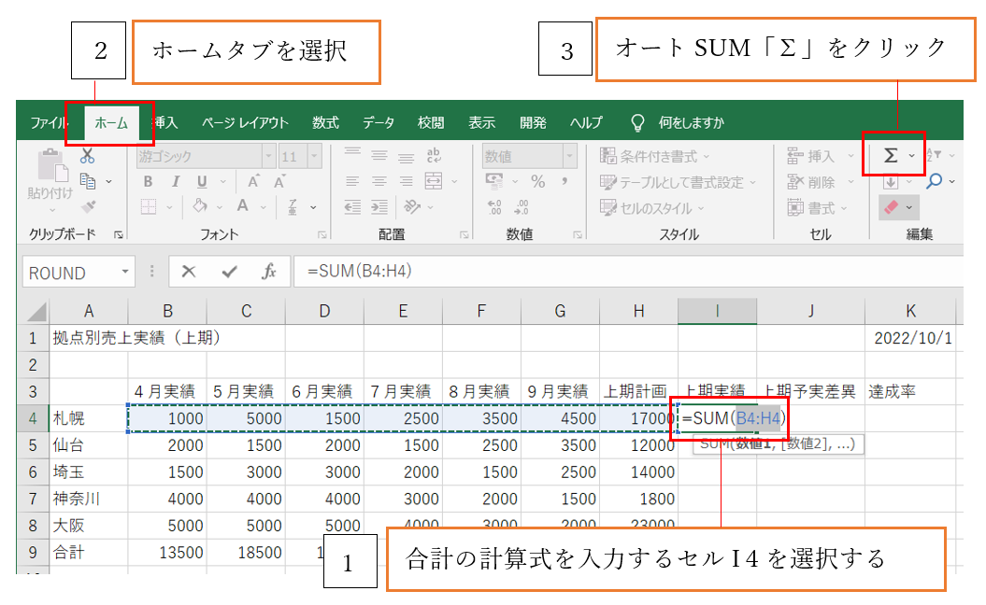Click the AutoSum Σ icon
The height and width of the screenshot is (605, 986).
[891, 154]
